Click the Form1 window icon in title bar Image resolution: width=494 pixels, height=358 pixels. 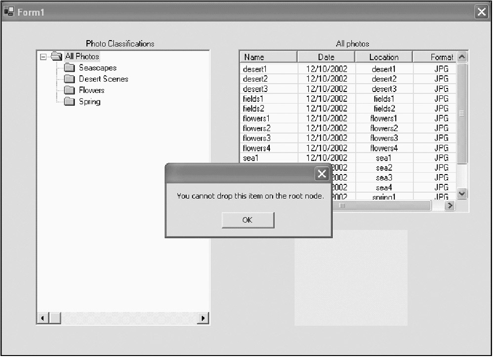(x=9, y=12)
